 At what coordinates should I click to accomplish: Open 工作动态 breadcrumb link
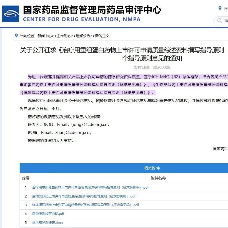[x=64, y=36]
